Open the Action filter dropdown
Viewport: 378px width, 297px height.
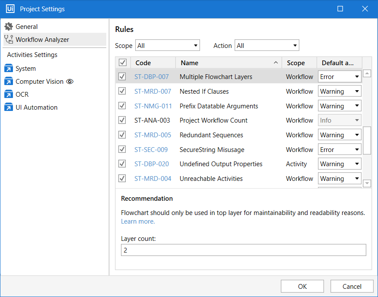click(267, 45)
